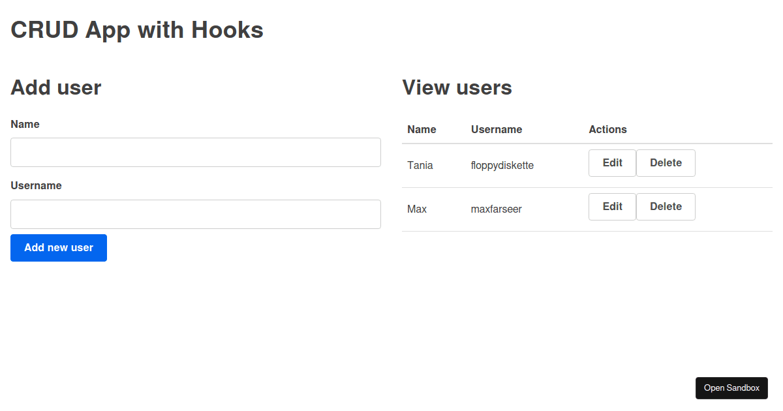Delete the user Tania
The image size is (783, 411).
[x=665, y=162]
